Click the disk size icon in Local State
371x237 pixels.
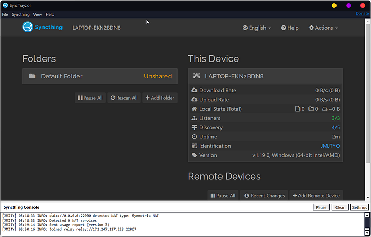(x=325, y=109)
